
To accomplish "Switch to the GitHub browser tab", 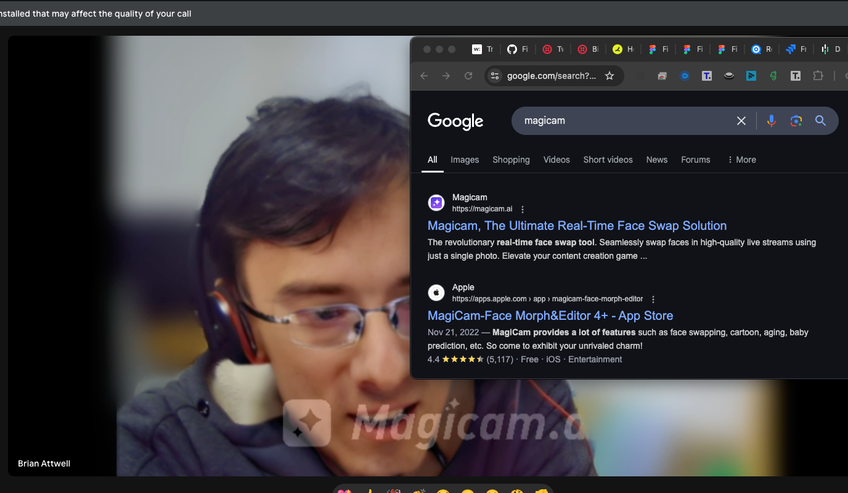I will [x=518, y=49].
